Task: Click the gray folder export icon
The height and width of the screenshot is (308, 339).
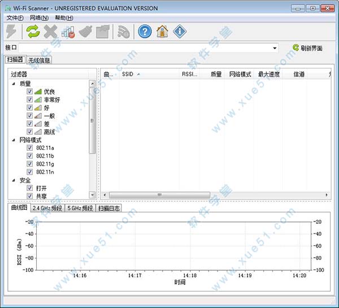Action: (103, 32)
